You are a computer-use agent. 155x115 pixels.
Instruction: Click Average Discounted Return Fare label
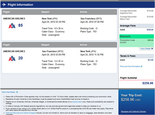pyautogui.click(x=128, y=18)
